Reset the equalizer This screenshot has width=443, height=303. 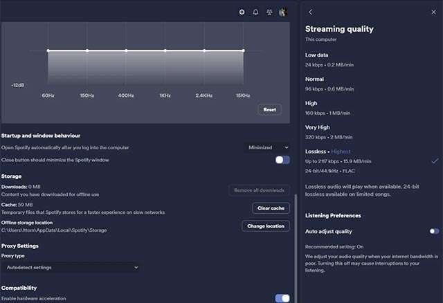point(269,110)
